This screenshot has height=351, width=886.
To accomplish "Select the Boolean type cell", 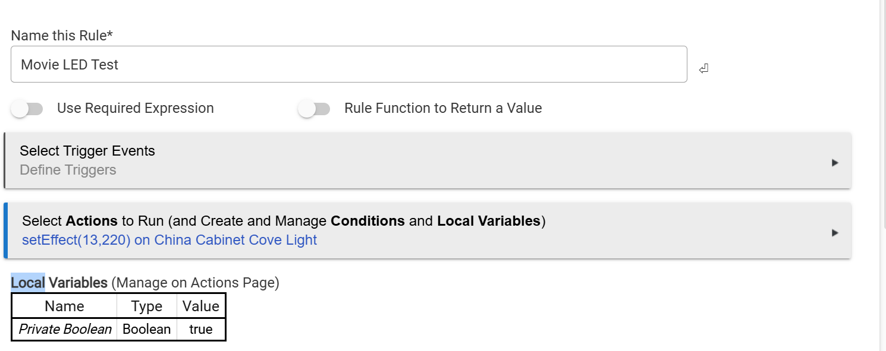I will tap(146, 329).
